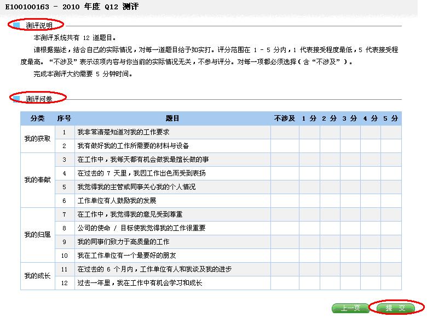The height and width of the screenshot is (317, 427).
Task: Choose 不涉及 for question 2
Action: click(x=285, y=146)
